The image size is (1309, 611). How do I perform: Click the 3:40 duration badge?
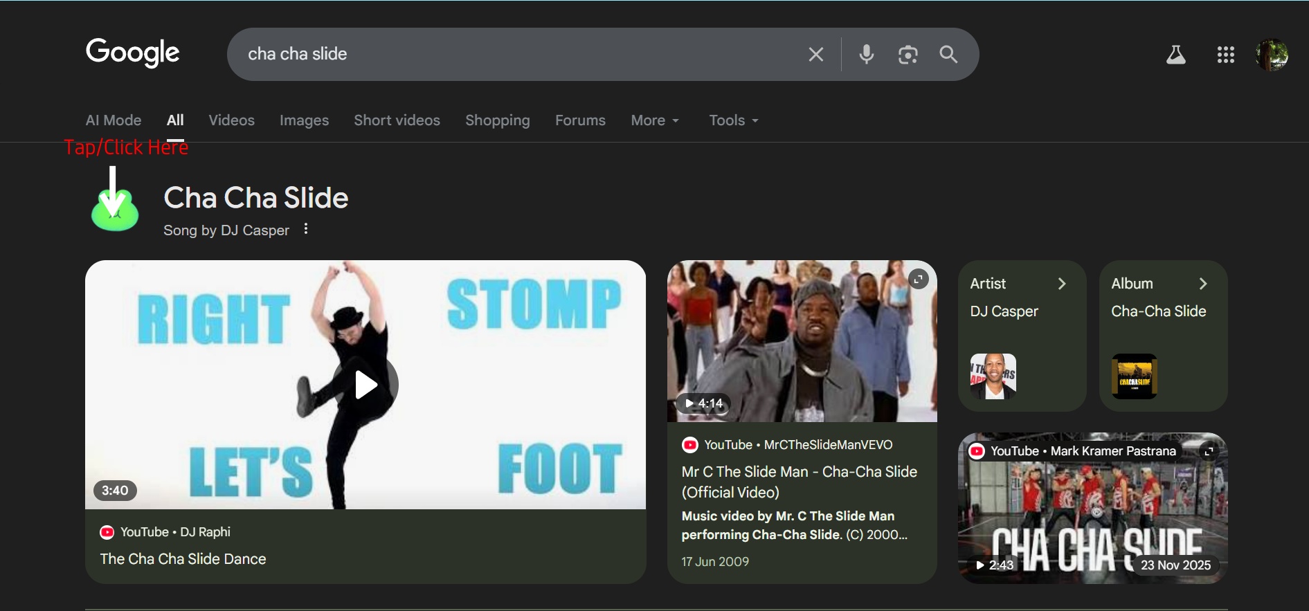[115, 491]
